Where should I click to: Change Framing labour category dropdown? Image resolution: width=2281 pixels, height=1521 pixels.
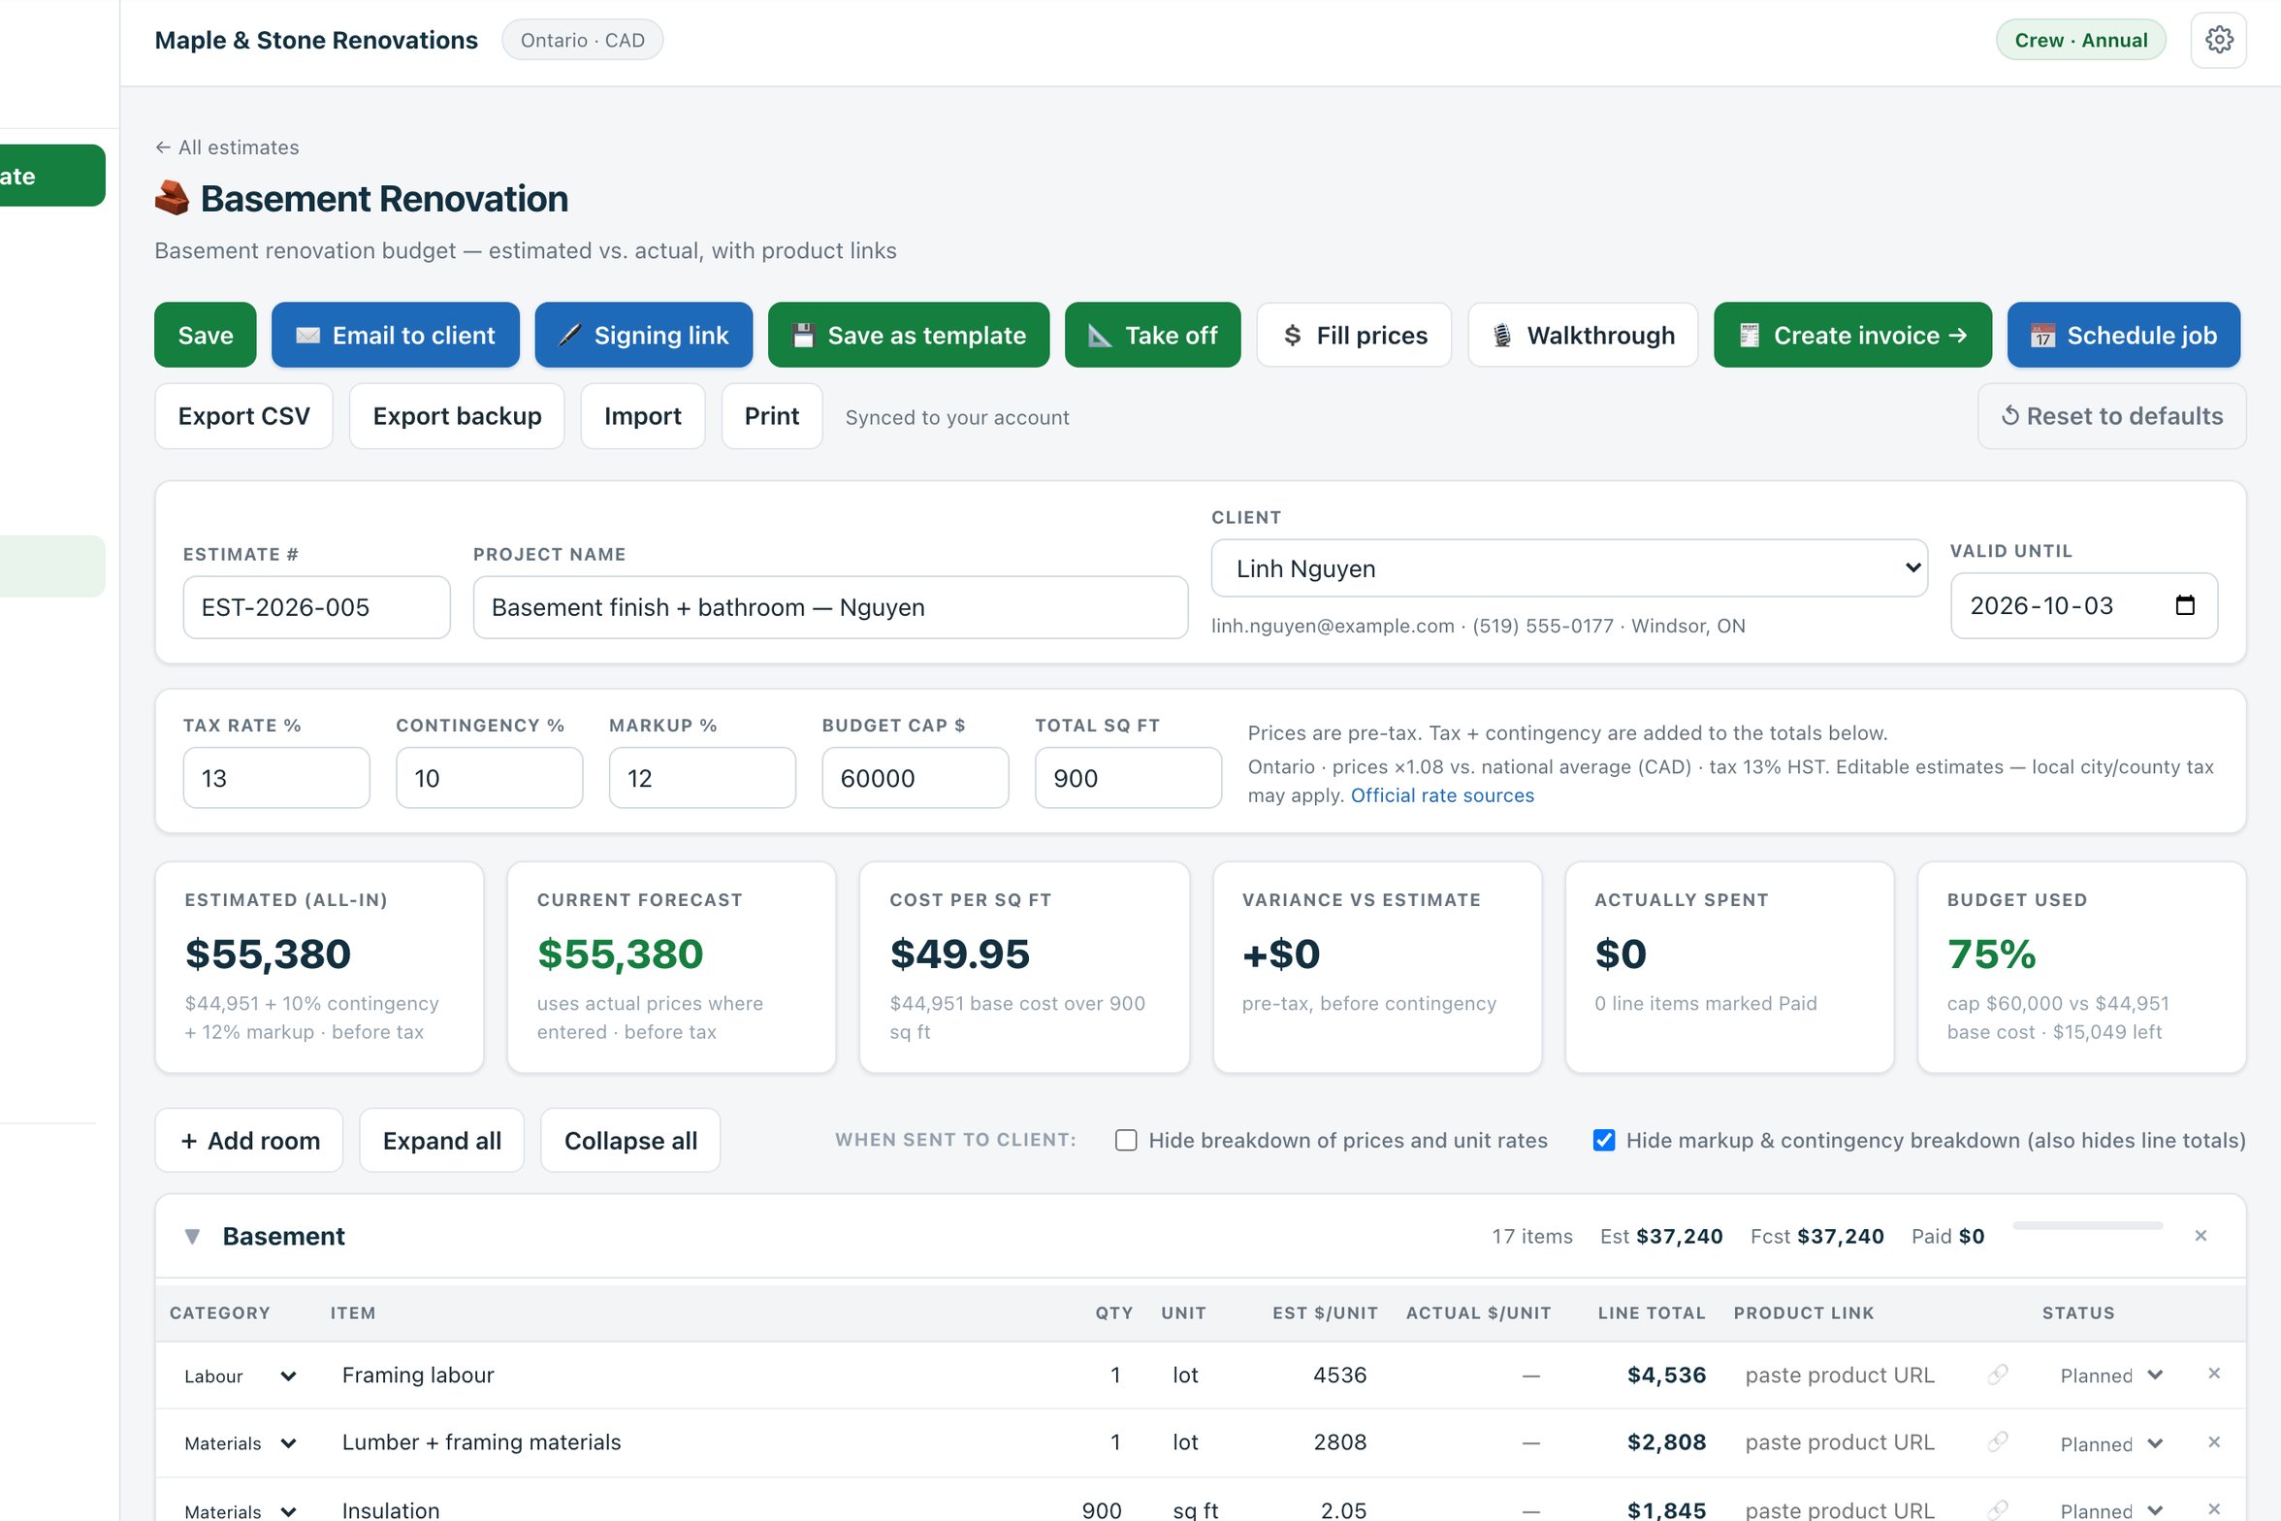240,1375
